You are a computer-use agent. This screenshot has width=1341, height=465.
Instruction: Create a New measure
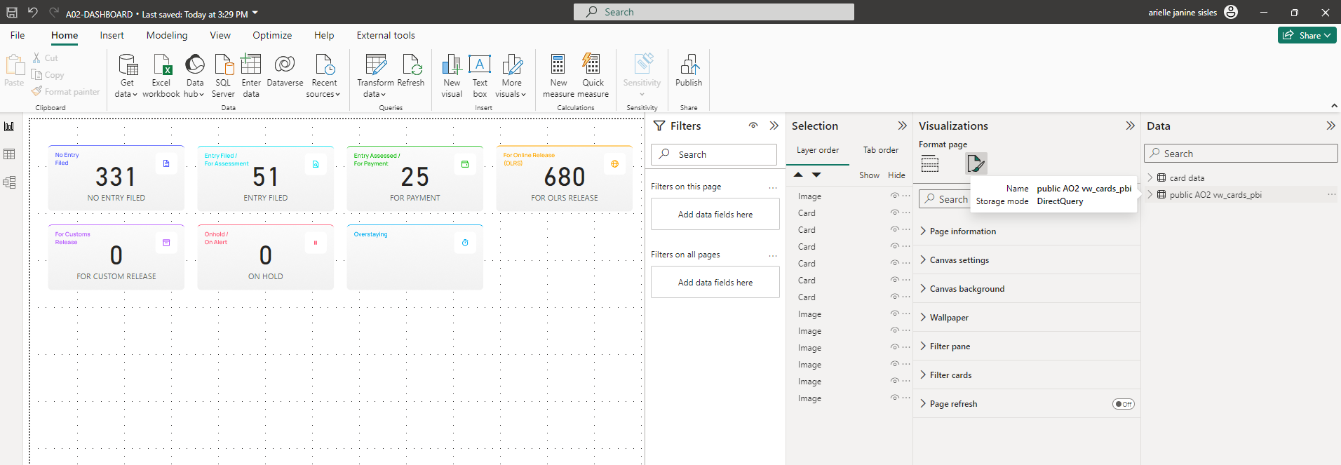558,76
